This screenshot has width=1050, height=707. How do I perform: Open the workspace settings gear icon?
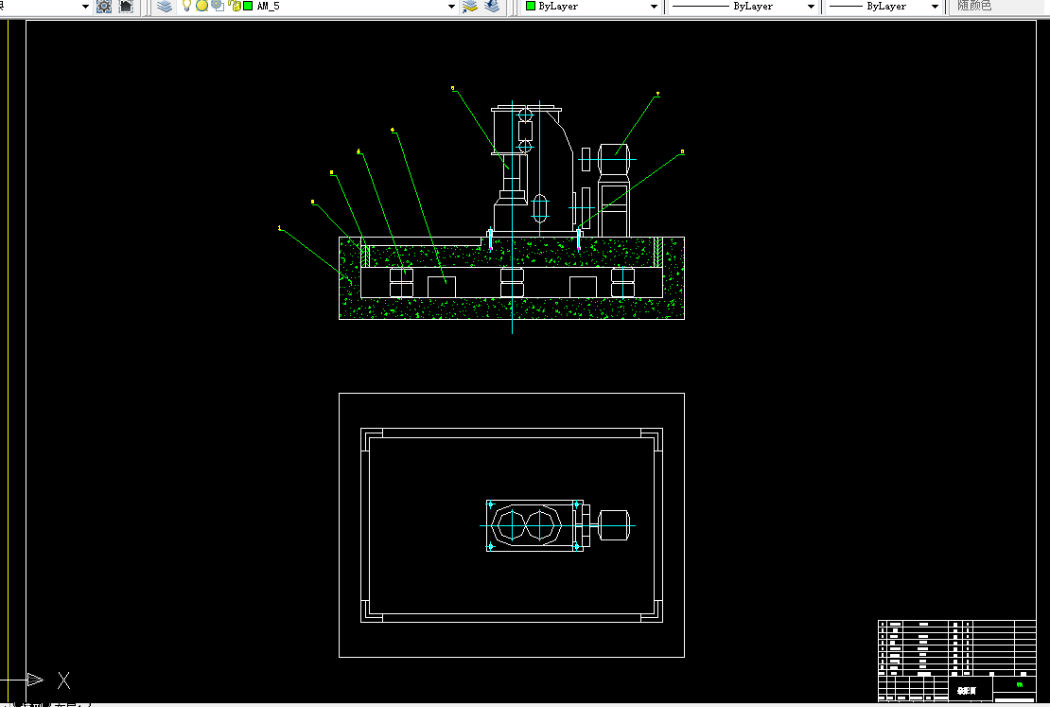(104, 7)
